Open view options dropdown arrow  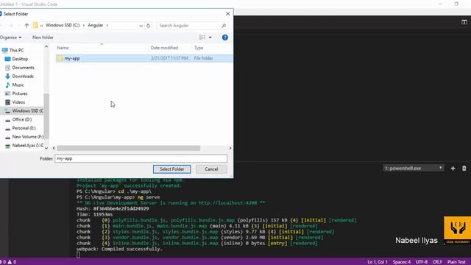point(210,38)
